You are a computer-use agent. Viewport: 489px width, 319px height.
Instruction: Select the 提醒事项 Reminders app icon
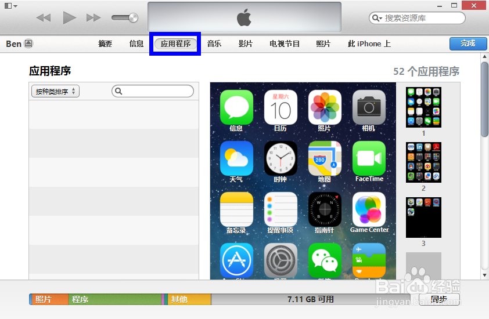[281, 209]
